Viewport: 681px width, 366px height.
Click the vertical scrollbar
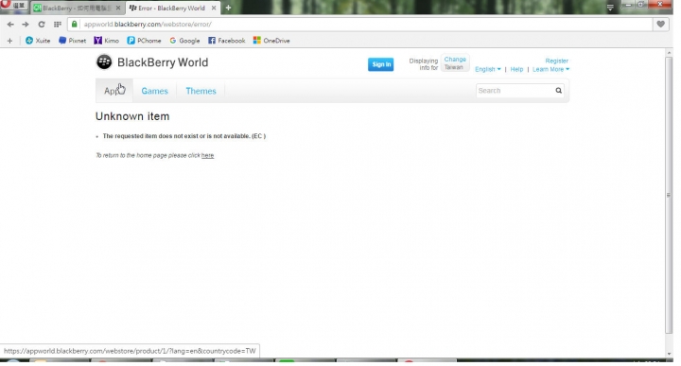click(x=669, y=196)
